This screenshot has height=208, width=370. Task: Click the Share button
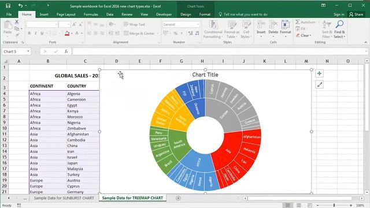pos(356,14)
